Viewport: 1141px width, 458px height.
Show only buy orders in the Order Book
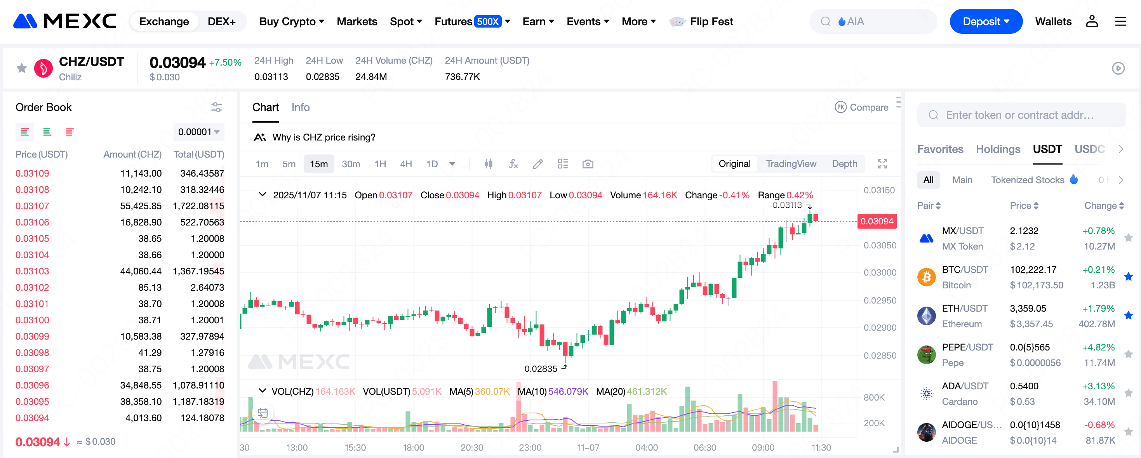[47, 132]
